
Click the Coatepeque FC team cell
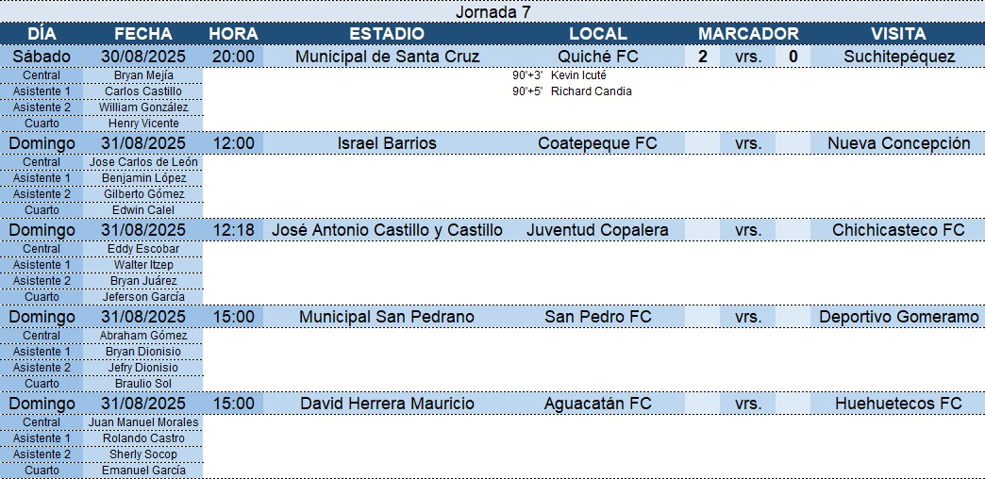click(597, 143)
